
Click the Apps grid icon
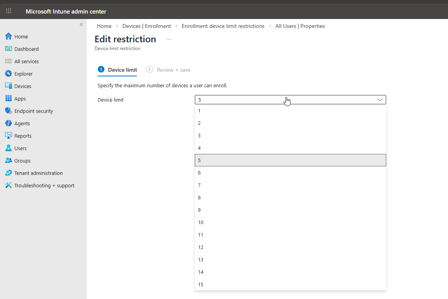(x=9, y=99)
